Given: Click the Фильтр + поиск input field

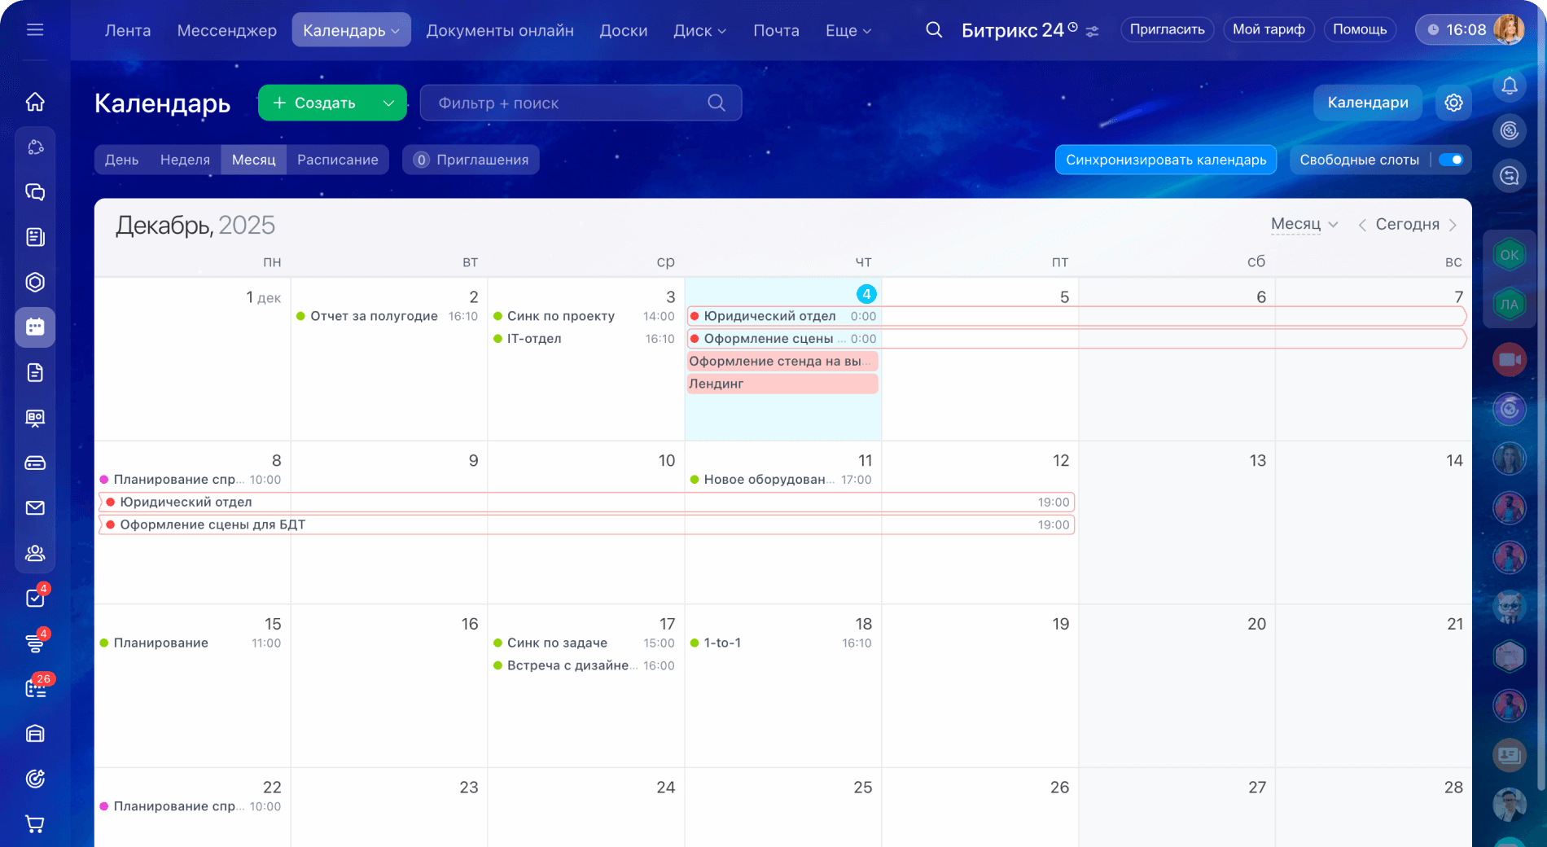Looking at the screenshot, I should coord(570,103).
